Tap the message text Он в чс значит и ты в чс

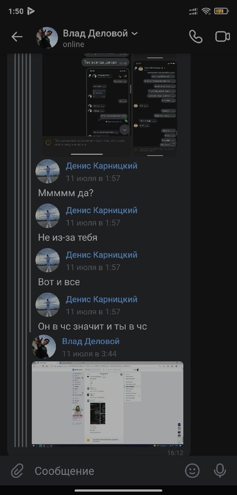[x=93, y=326]
